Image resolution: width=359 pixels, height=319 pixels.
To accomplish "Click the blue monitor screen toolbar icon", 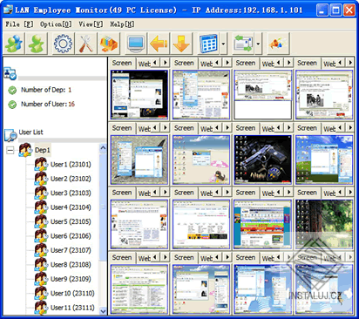I will pos(136,44).
